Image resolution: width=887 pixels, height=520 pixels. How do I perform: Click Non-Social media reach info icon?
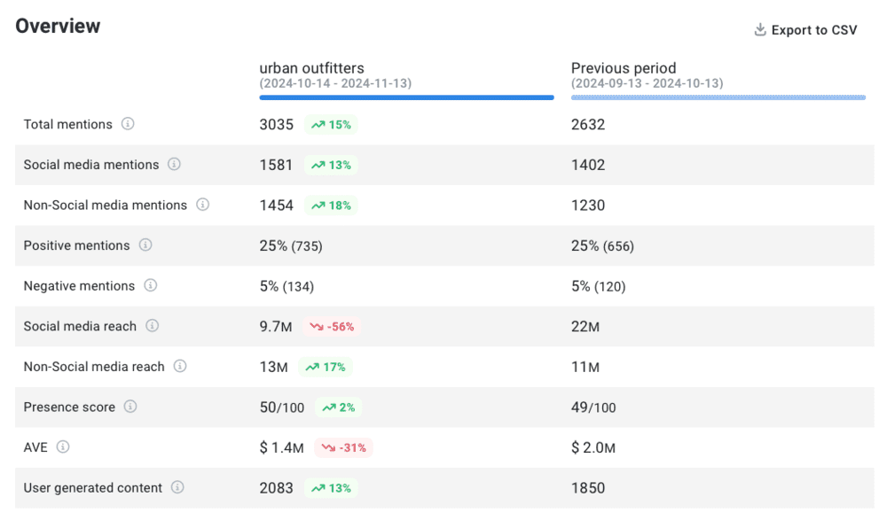(x=180, y=366)
